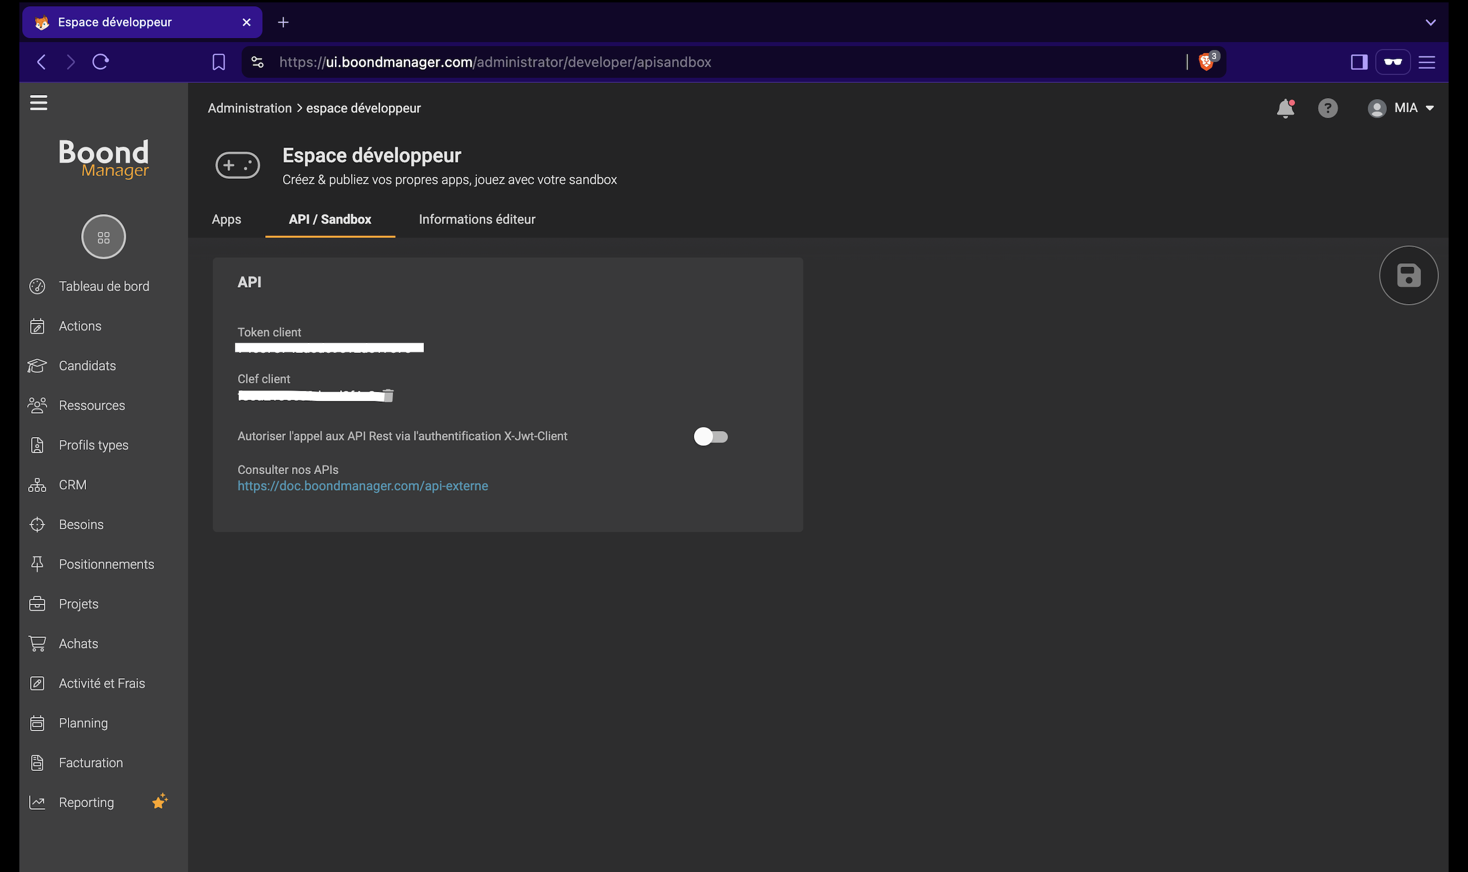The image size is (1468, 872).
Task: Open Profils types
Action: click(93, 445)
